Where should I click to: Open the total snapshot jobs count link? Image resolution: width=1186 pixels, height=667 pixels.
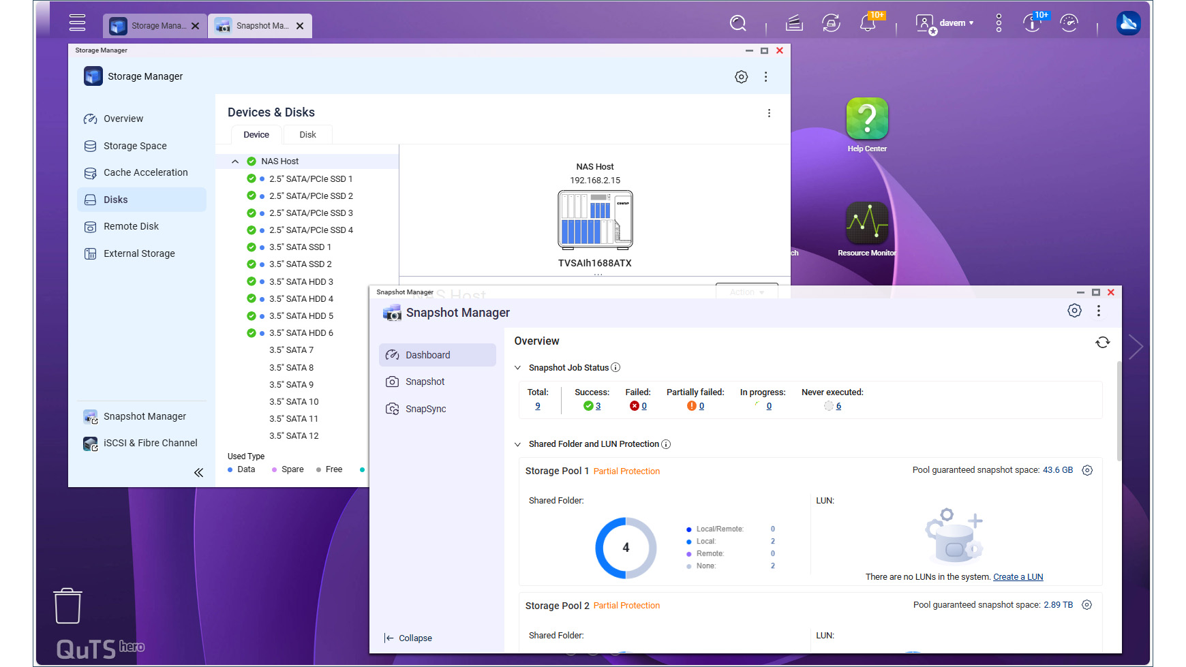tap(538, 405)
